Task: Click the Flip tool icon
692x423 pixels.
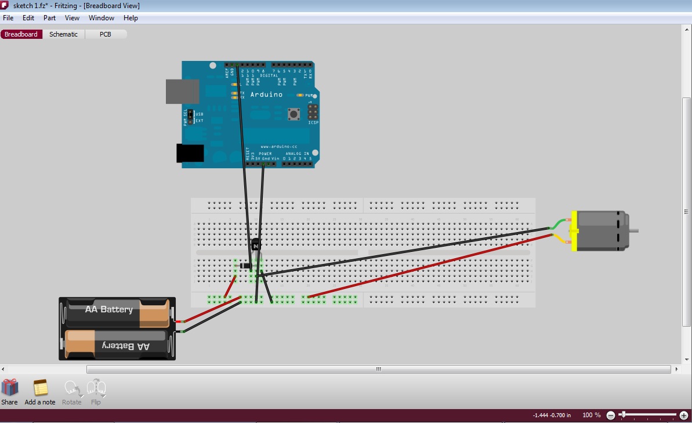Action: pos(95,387)
